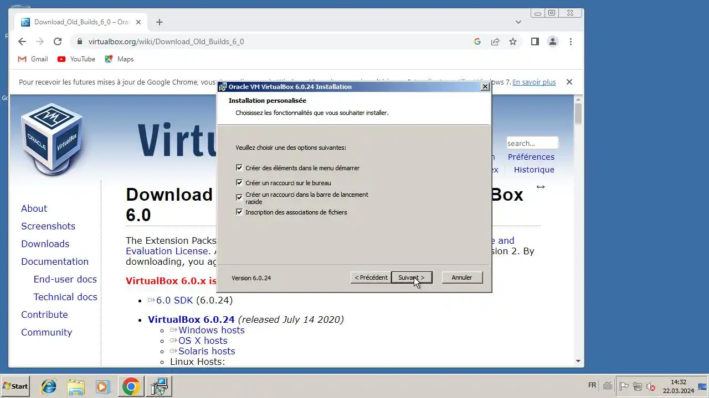Image resolution: width=709 pixels, height=398 pixels.
Task: Open YouTube bookmark
Action: 76,59
